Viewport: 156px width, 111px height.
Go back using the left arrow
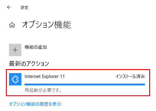[9, 7]
